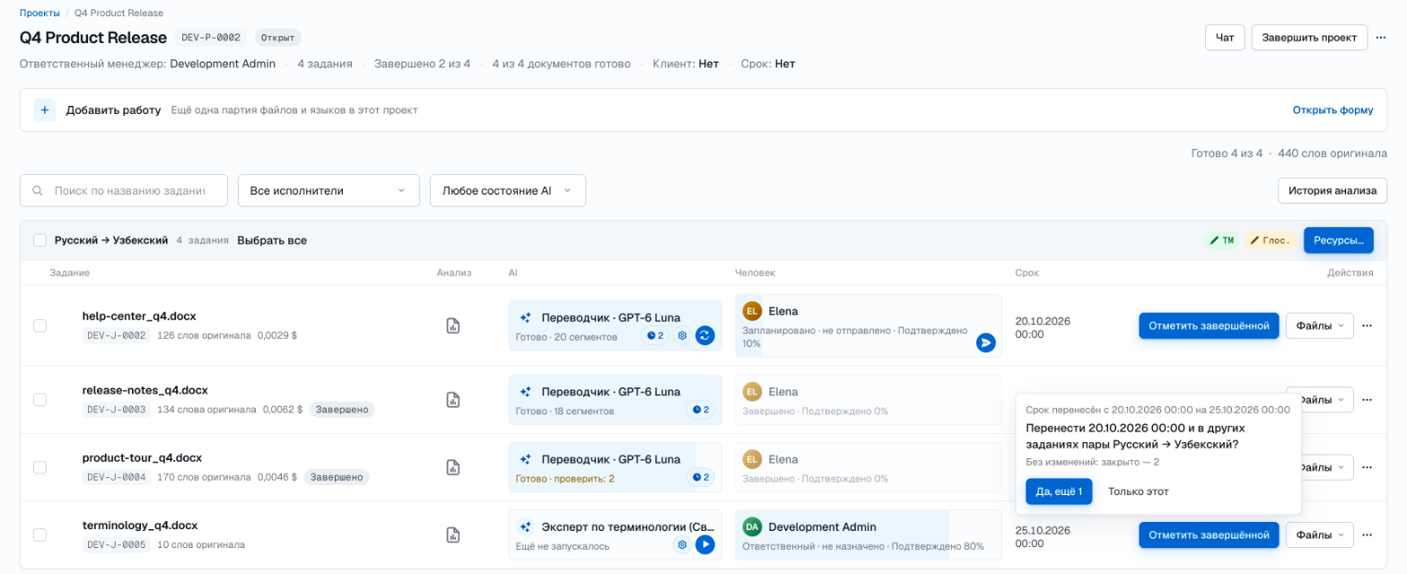Mark help-center_q4.docx as завершённой
Image resolution: width=1407 pixels, height=574 pixels.
tap(1209, 326)
